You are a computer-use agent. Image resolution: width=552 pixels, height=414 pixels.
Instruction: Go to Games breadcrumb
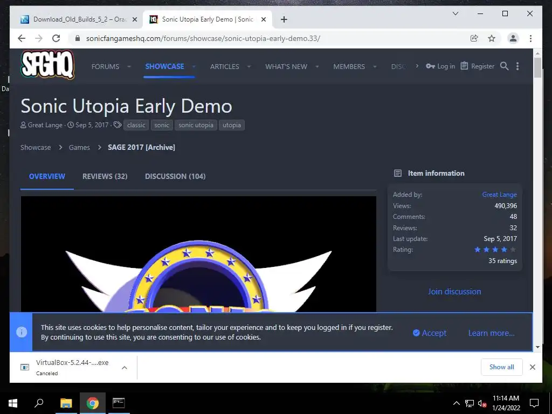coord(79,148)
